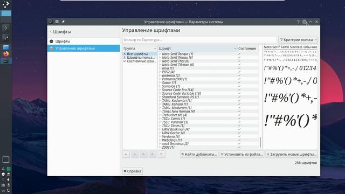Expand the Times New Roman family

(160, 112)
